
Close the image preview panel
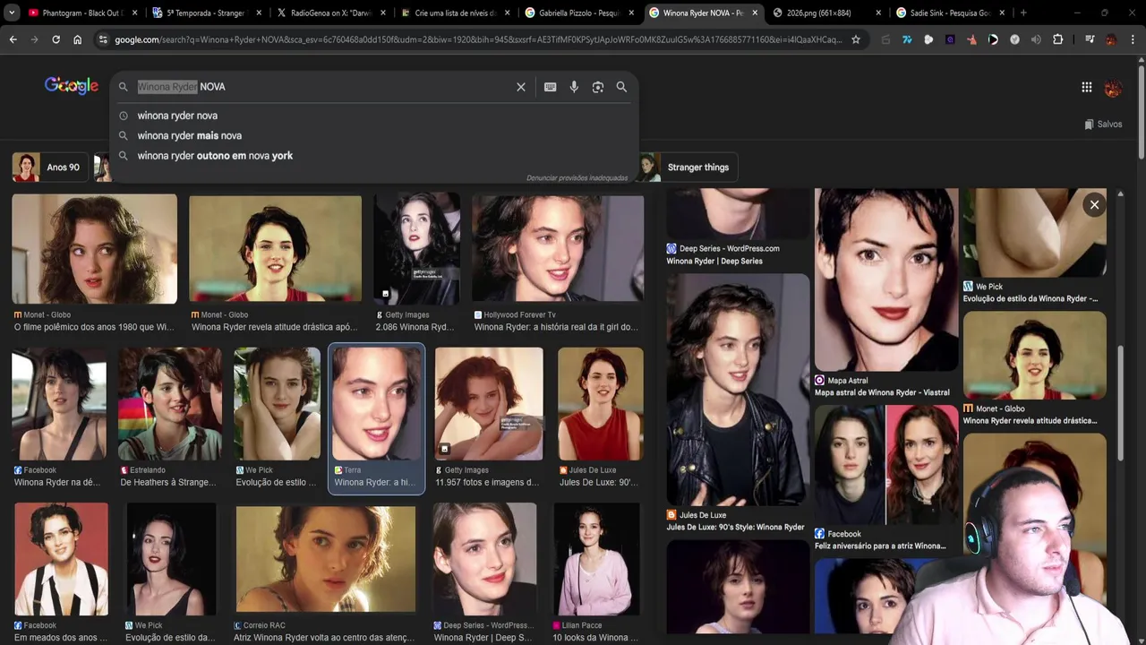pos(1094,205)
